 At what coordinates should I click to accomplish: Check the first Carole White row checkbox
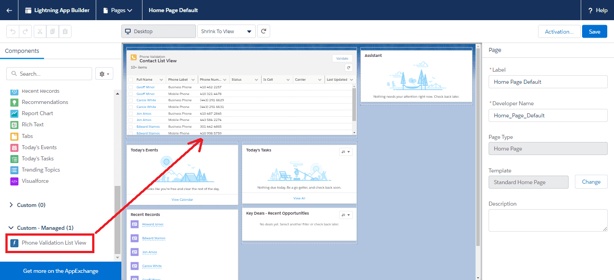tap(131, 100)
